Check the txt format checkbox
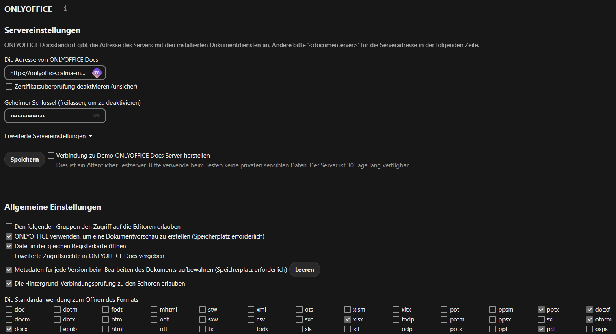The height and width of the screenshot is (334, 616). coord(203,329)
